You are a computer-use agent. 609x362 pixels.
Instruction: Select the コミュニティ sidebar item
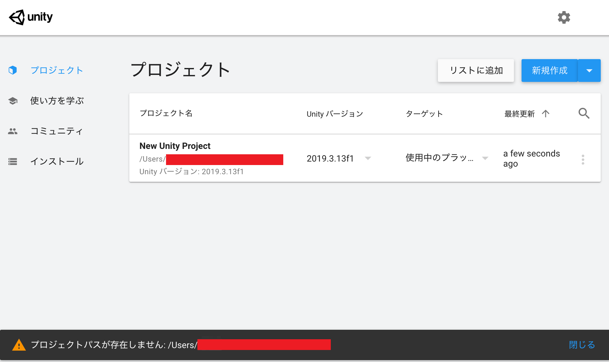57,131
